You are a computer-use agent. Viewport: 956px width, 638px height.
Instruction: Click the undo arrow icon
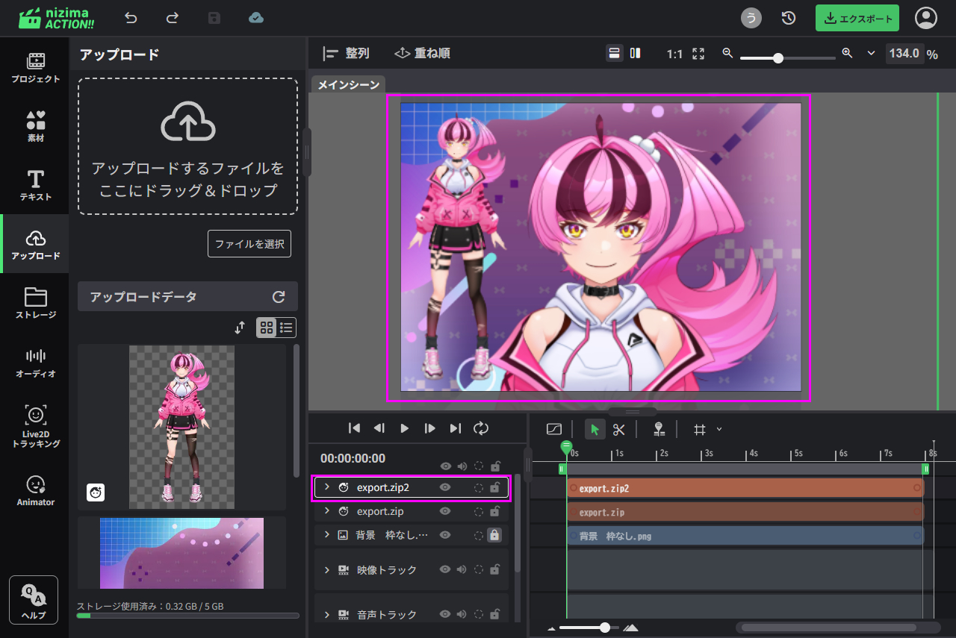coord(131,18)
